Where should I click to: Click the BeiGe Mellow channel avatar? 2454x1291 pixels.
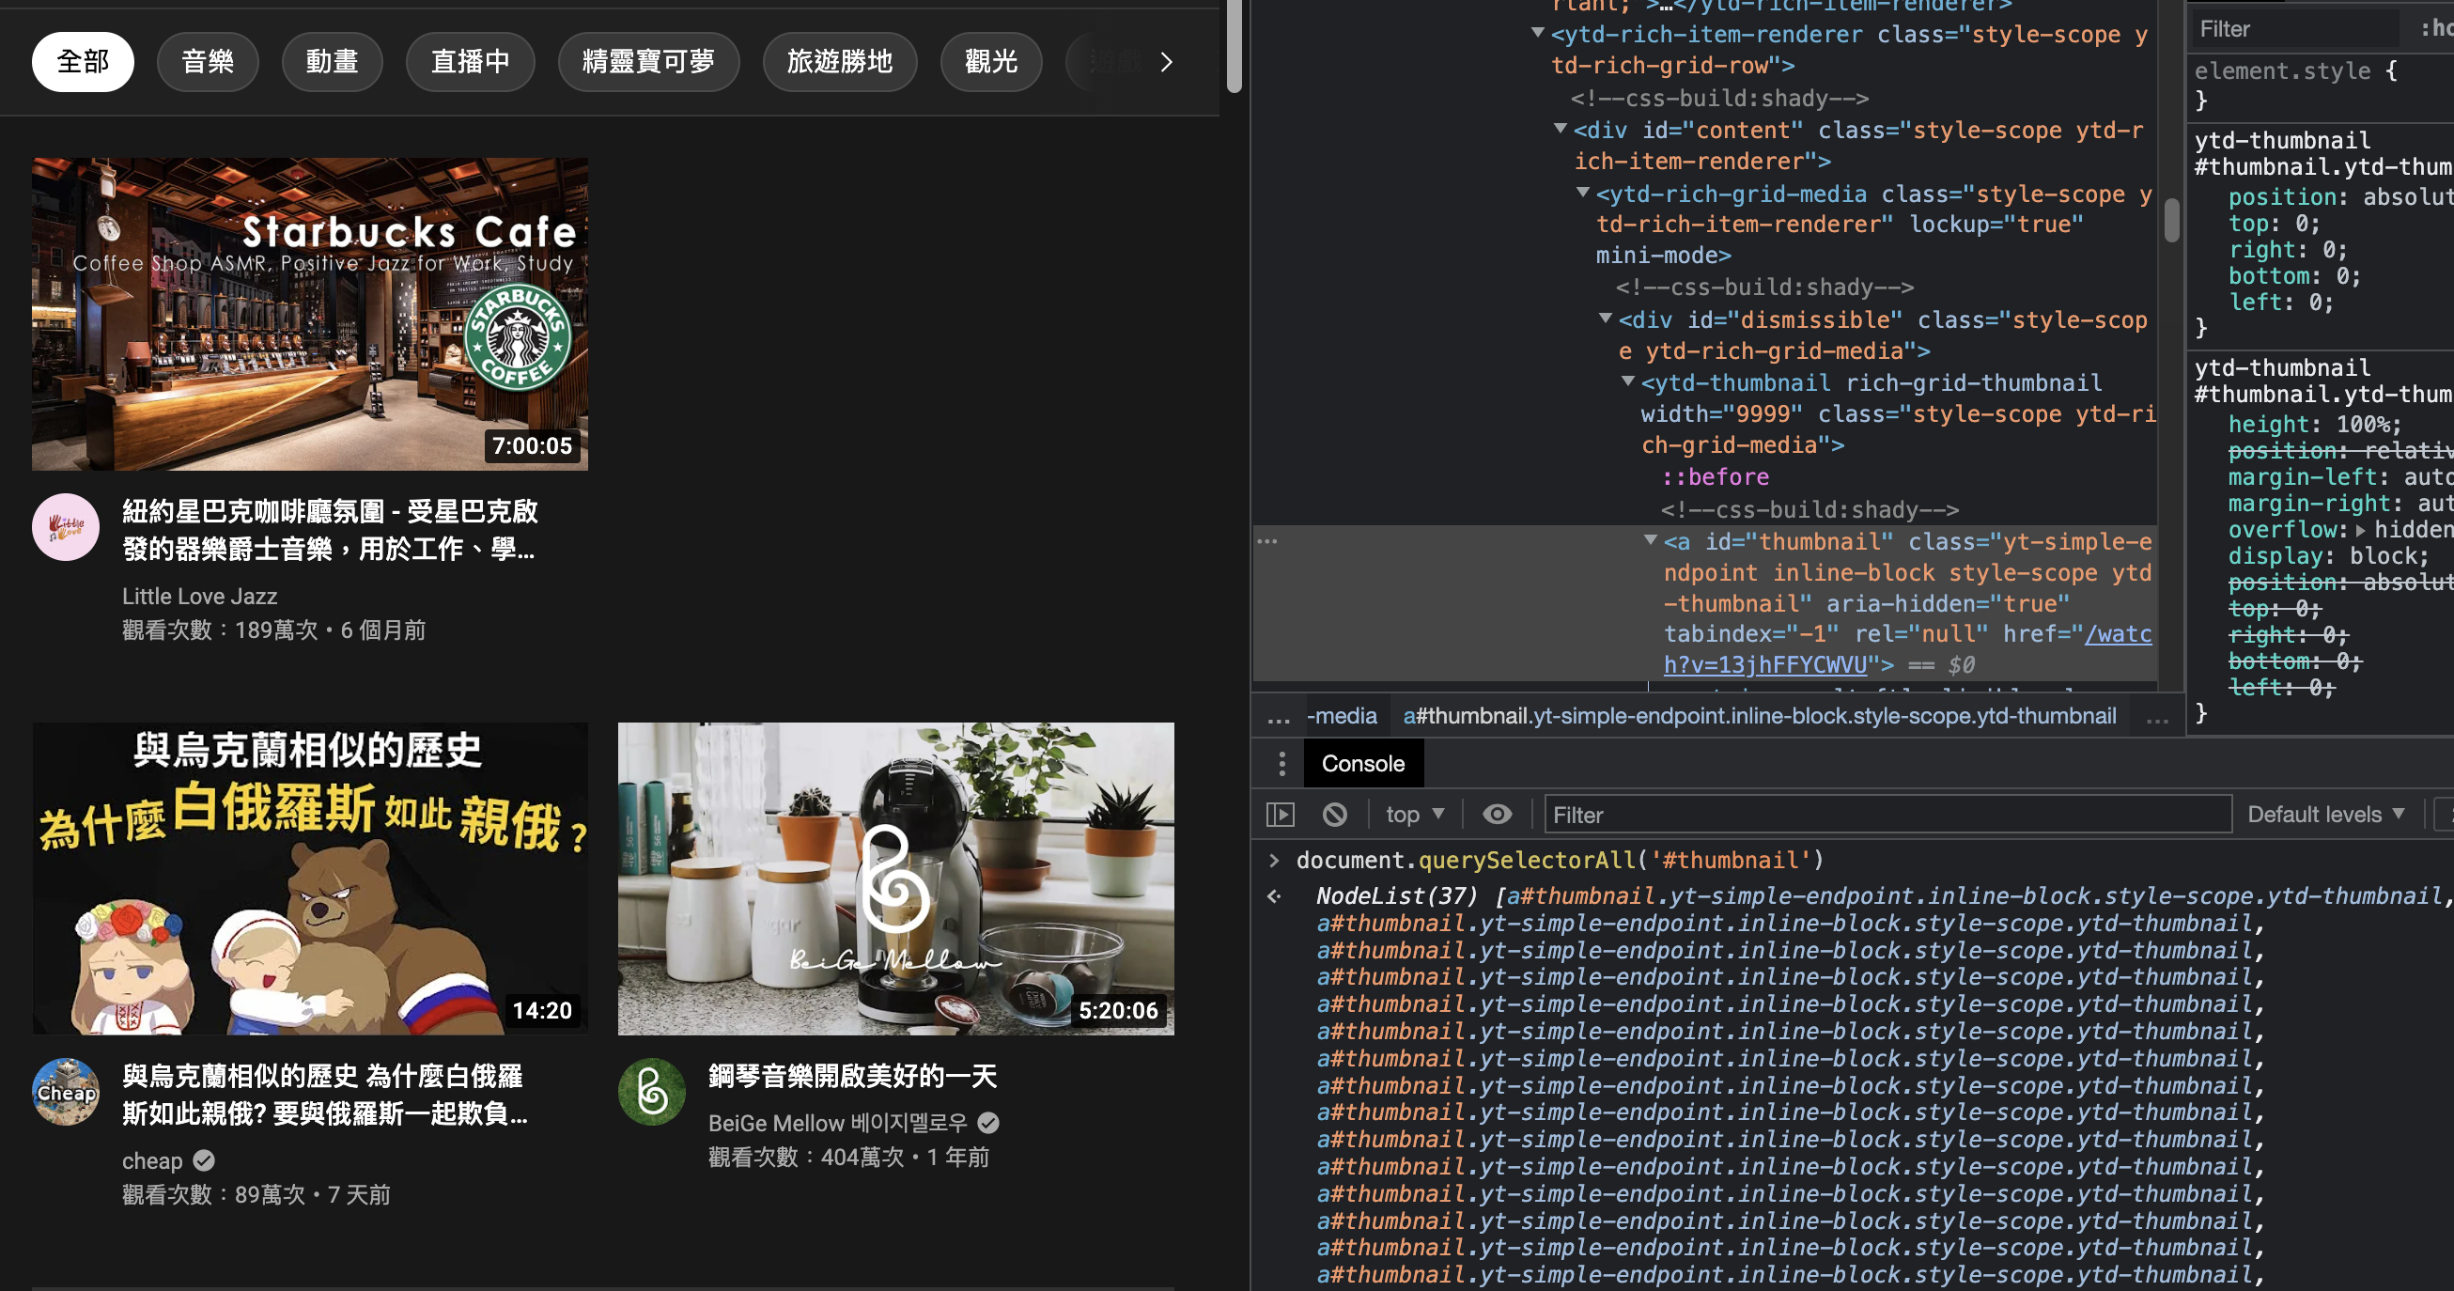pos(652,1091)
